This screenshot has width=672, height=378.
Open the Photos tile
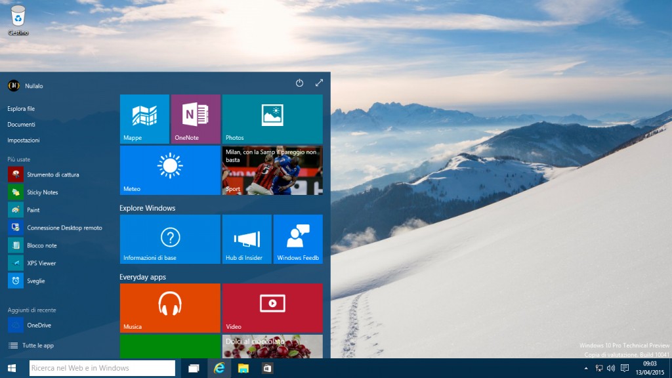pos(272,119)
